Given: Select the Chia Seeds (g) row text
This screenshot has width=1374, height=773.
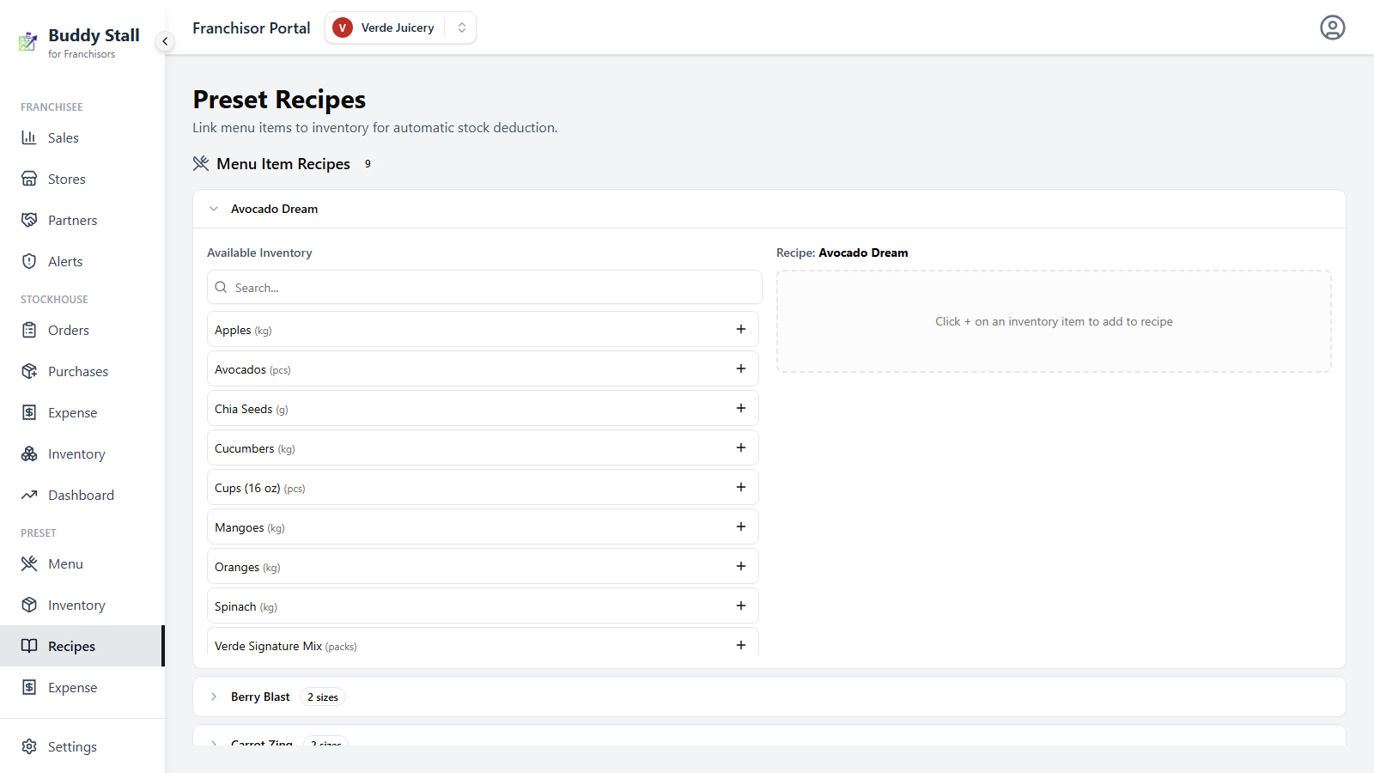Looking at the screenshot, I should point(252,410).
